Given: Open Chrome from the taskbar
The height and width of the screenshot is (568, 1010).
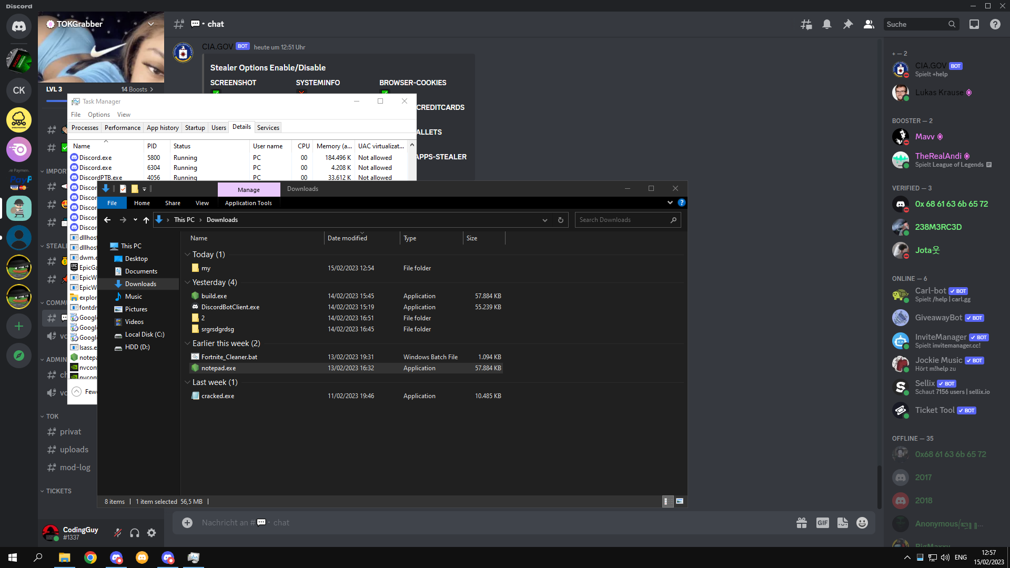Looking at the screenshot, I should [x=90, y=557].
